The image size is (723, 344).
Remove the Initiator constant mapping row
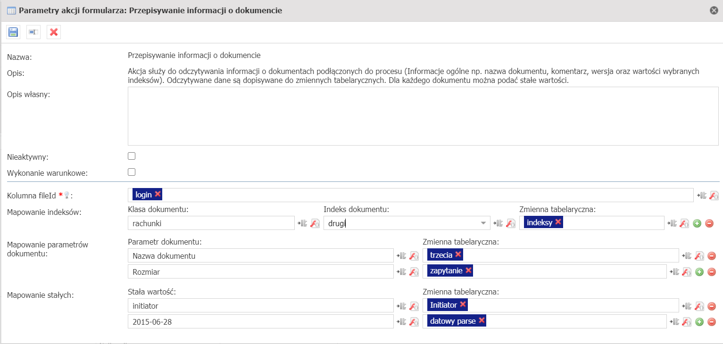click(x=712, y=306)
